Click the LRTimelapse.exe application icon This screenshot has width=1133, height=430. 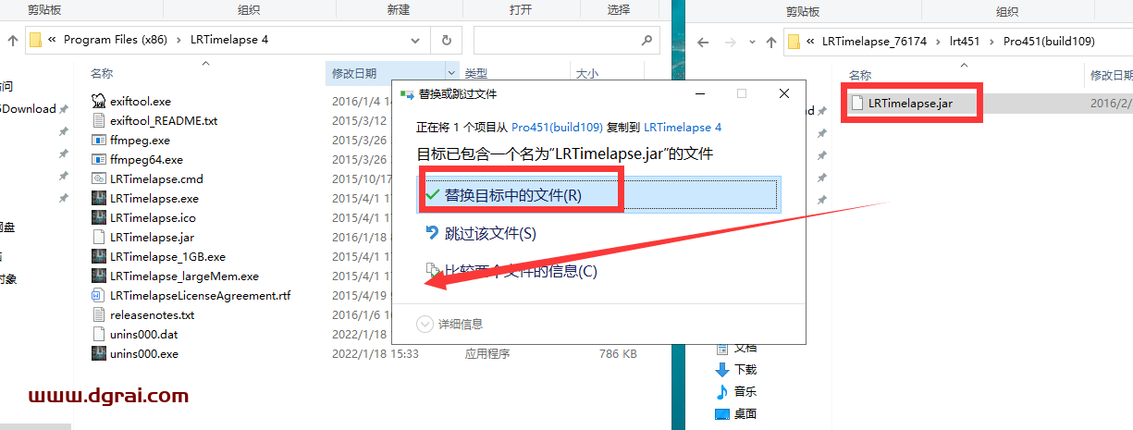[100, 198]
